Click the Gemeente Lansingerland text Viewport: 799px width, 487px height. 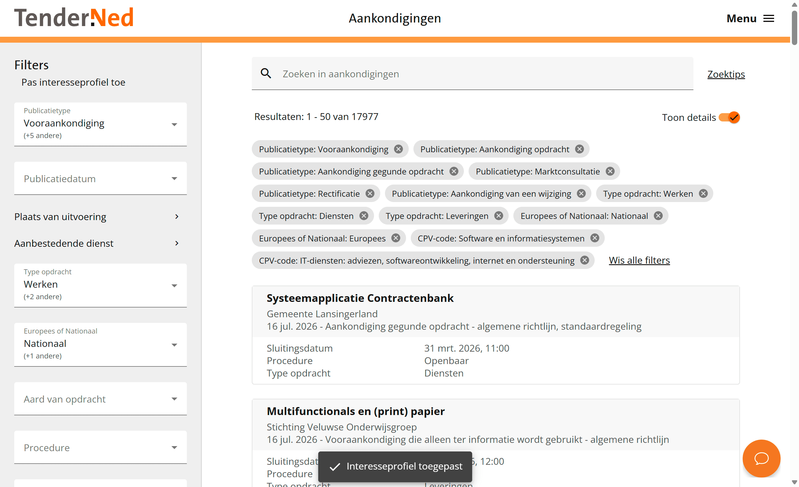coord(322,314)
